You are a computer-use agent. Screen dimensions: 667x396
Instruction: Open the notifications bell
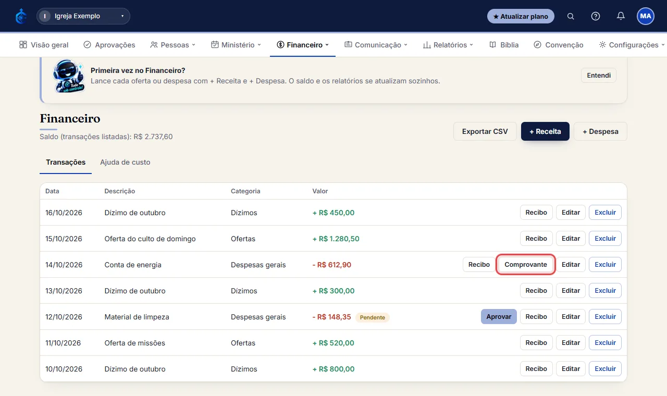(621, 16)
